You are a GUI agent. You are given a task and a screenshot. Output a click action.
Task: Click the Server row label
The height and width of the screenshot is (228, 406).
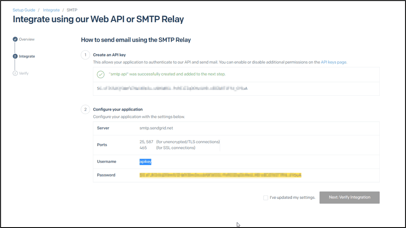pyautogui.click(x=103, y=128)
